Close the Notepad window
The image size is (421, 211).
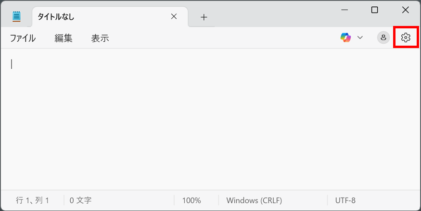click(406, 10)
